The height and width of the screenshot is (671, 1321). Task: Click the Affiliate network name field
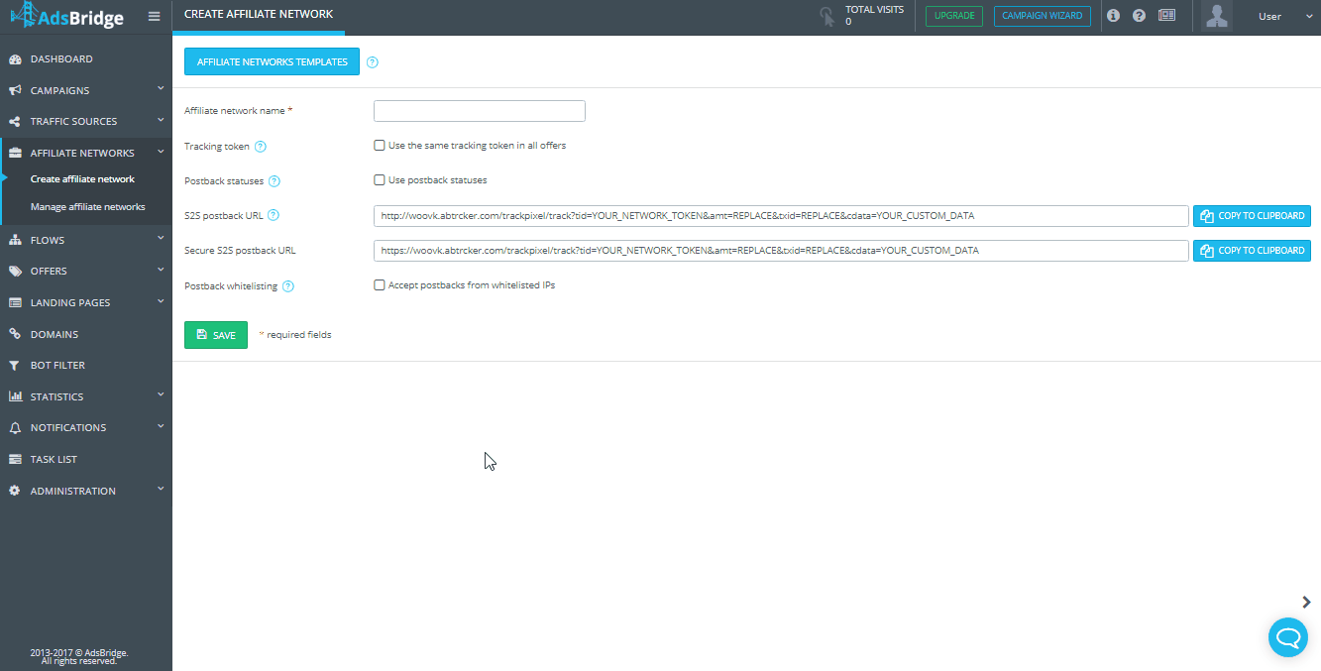(x=480, y=111)
